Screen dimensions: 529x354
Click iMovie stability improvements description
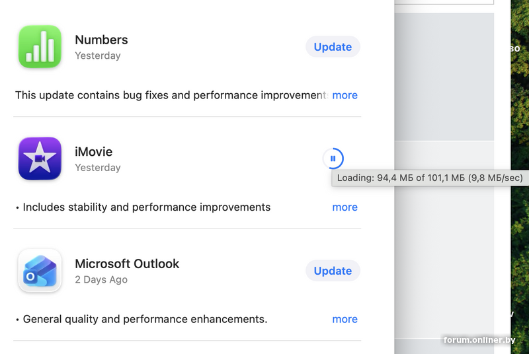click(145, 207)
